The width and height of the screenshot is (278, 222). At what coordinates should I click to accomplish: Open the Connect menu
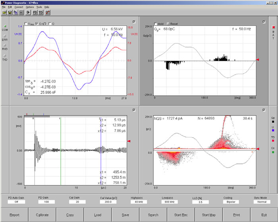(18, 7)
